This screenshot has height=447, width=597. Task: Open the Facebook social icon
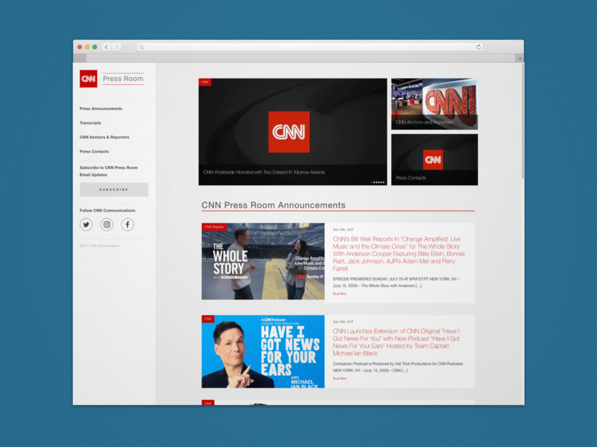click(128, 225)
